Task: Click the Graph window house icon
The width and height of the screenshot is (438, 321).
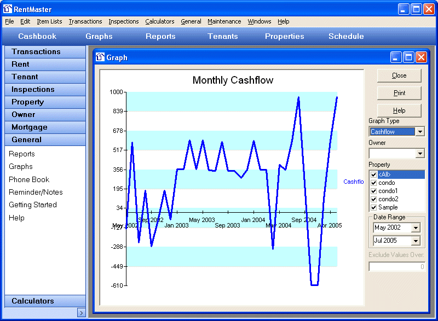Action: click(100, 57)
